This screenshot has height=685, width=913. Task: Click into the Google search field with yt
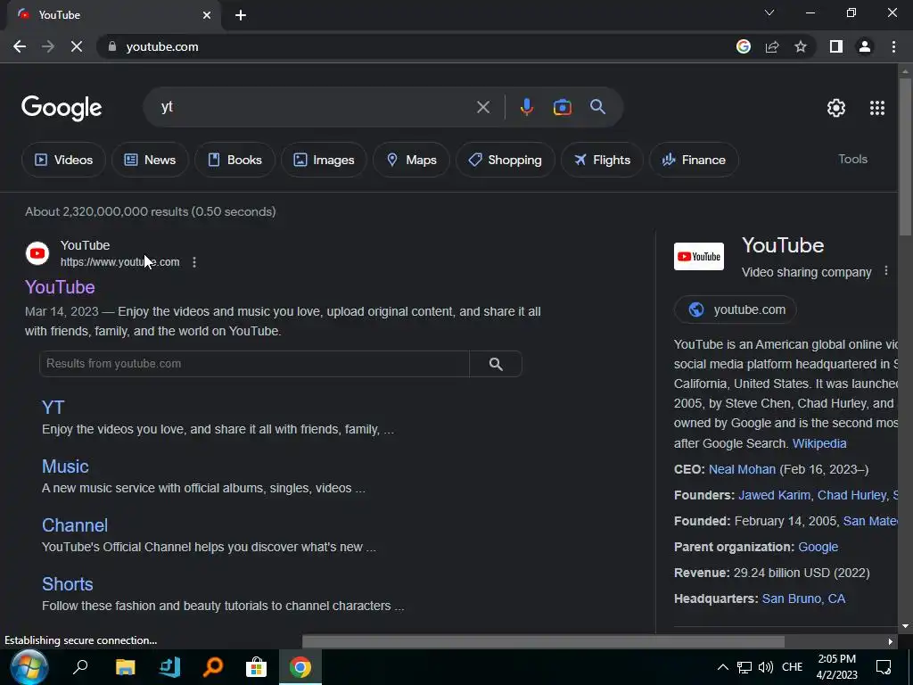click(x=315, y=107)
